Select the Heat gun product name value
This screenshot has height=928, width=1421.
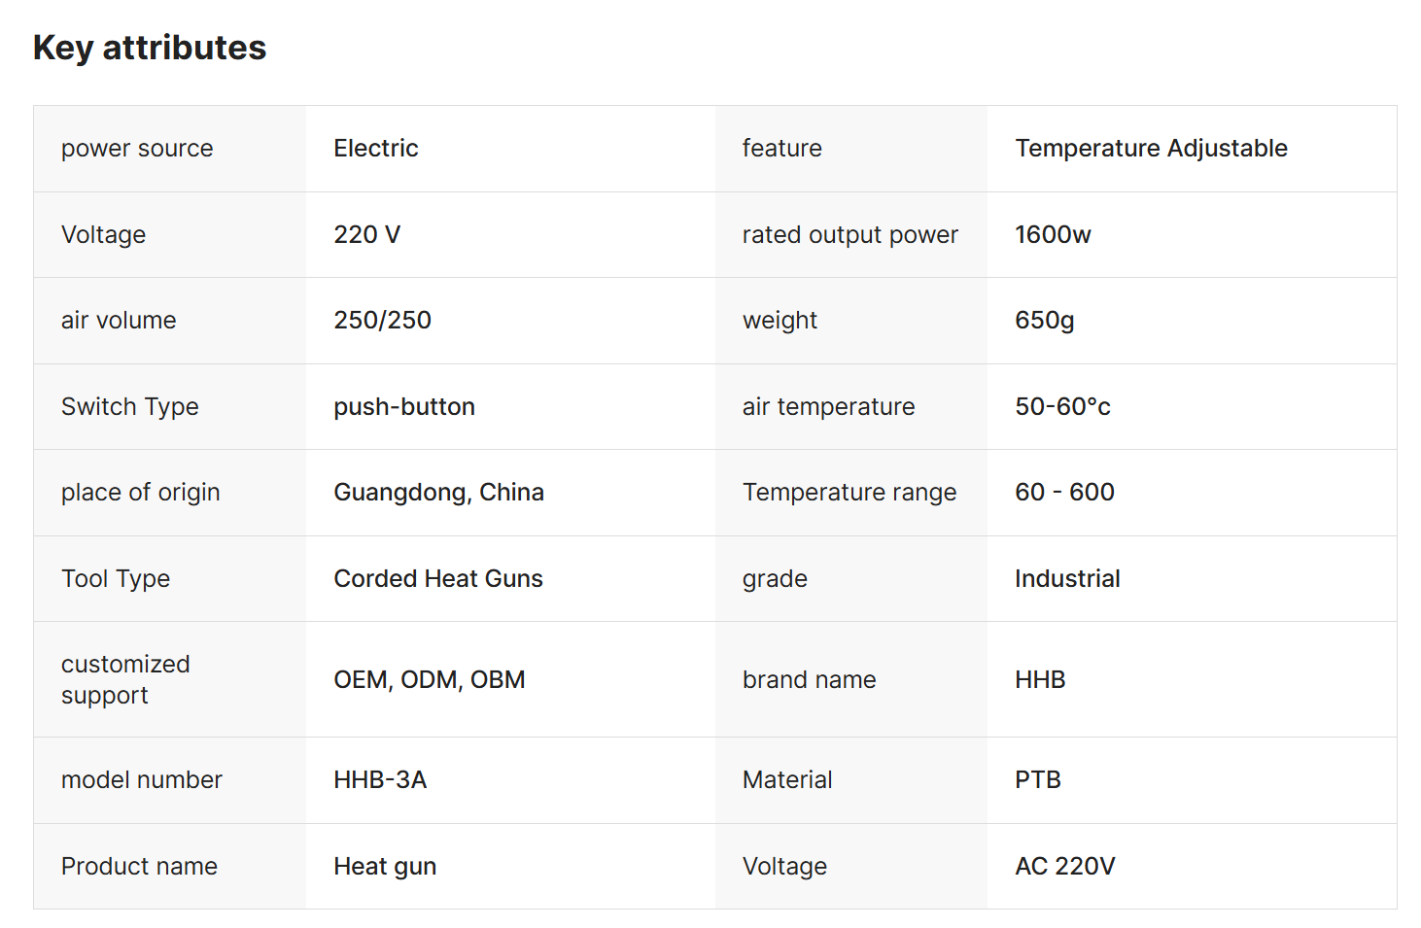pos(385,866)
